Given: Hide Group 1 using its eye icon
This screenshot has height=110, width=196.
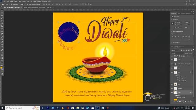Looking at the screenshot, I should click(172, 88).
